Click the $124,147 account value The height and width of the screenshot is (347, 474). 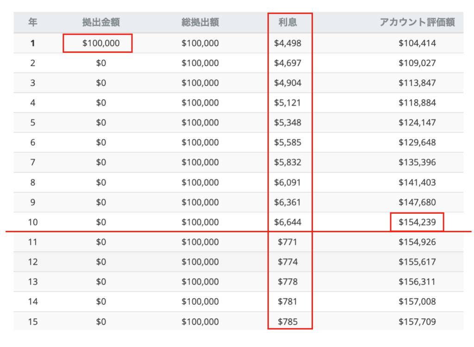pos(417,123)
